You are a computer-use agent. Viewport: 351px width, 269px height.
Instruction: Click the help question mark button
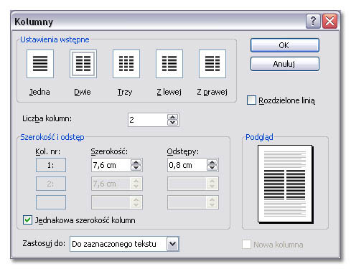(x=313, y=22)
